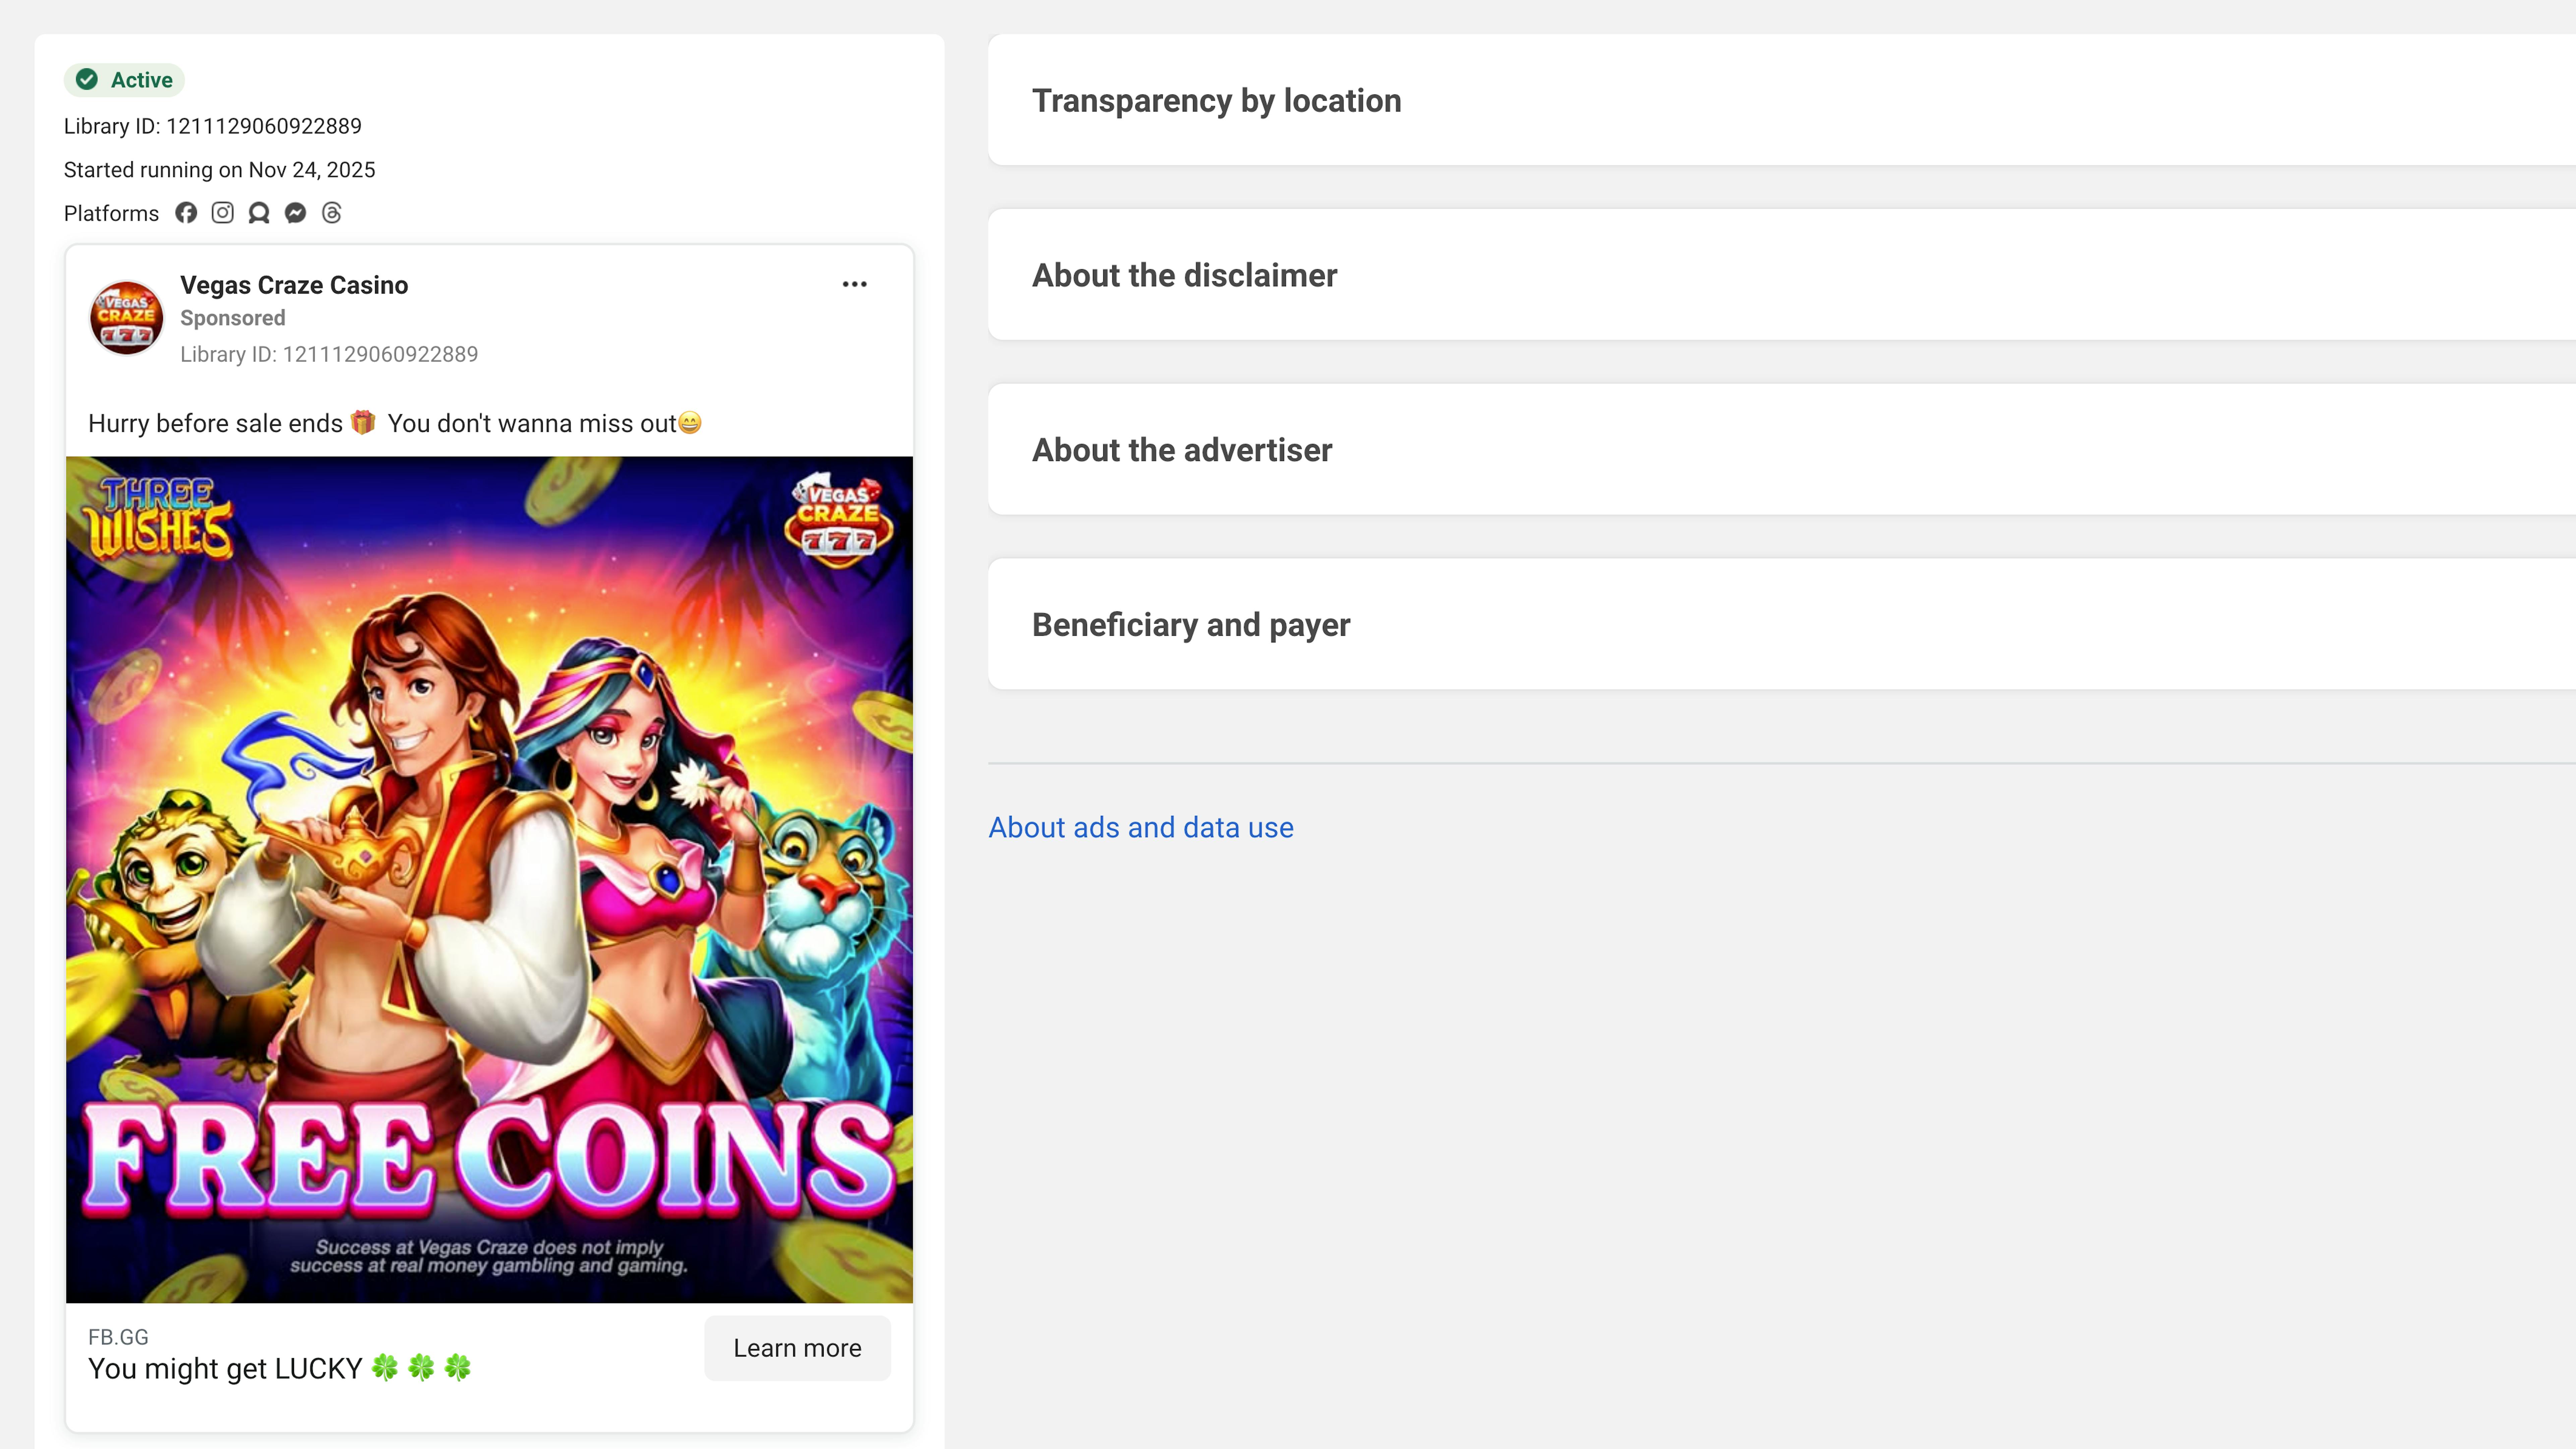This screenshot has height=1449, width=2576.
Task: Click the Audience Network platform icon
Action: click(x=259, y=213)
